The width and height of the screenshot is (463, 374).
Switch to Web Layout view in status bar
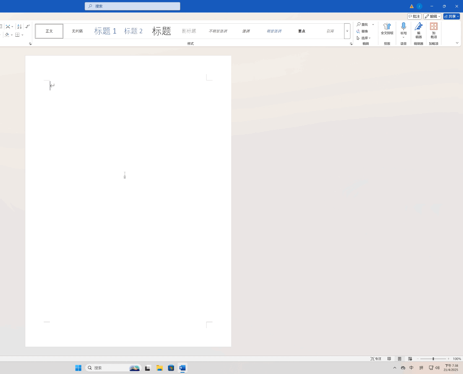(410, 359)
